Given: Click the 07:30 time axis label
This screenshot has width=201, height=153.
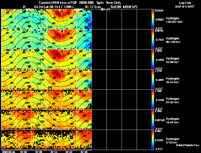Looking at the screenshot, I should click(84, 152).
